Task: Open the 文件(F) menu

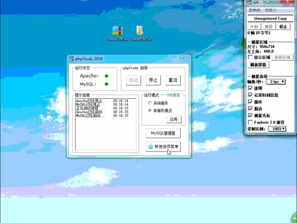Action: pos(254,10)
